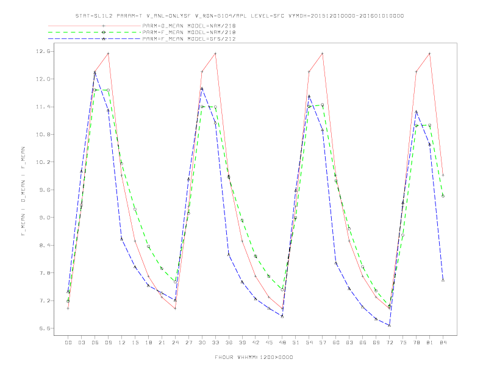Click the blue triangle data point at hour 60
This screenshot has height=373, width=483.
coord(336,263)
